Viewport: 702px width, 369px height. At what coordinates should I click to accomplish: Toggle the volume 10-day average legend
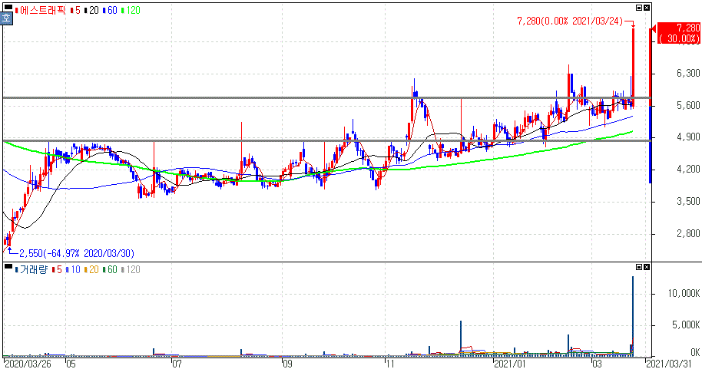pyautogui.click(x=73, y=270)
